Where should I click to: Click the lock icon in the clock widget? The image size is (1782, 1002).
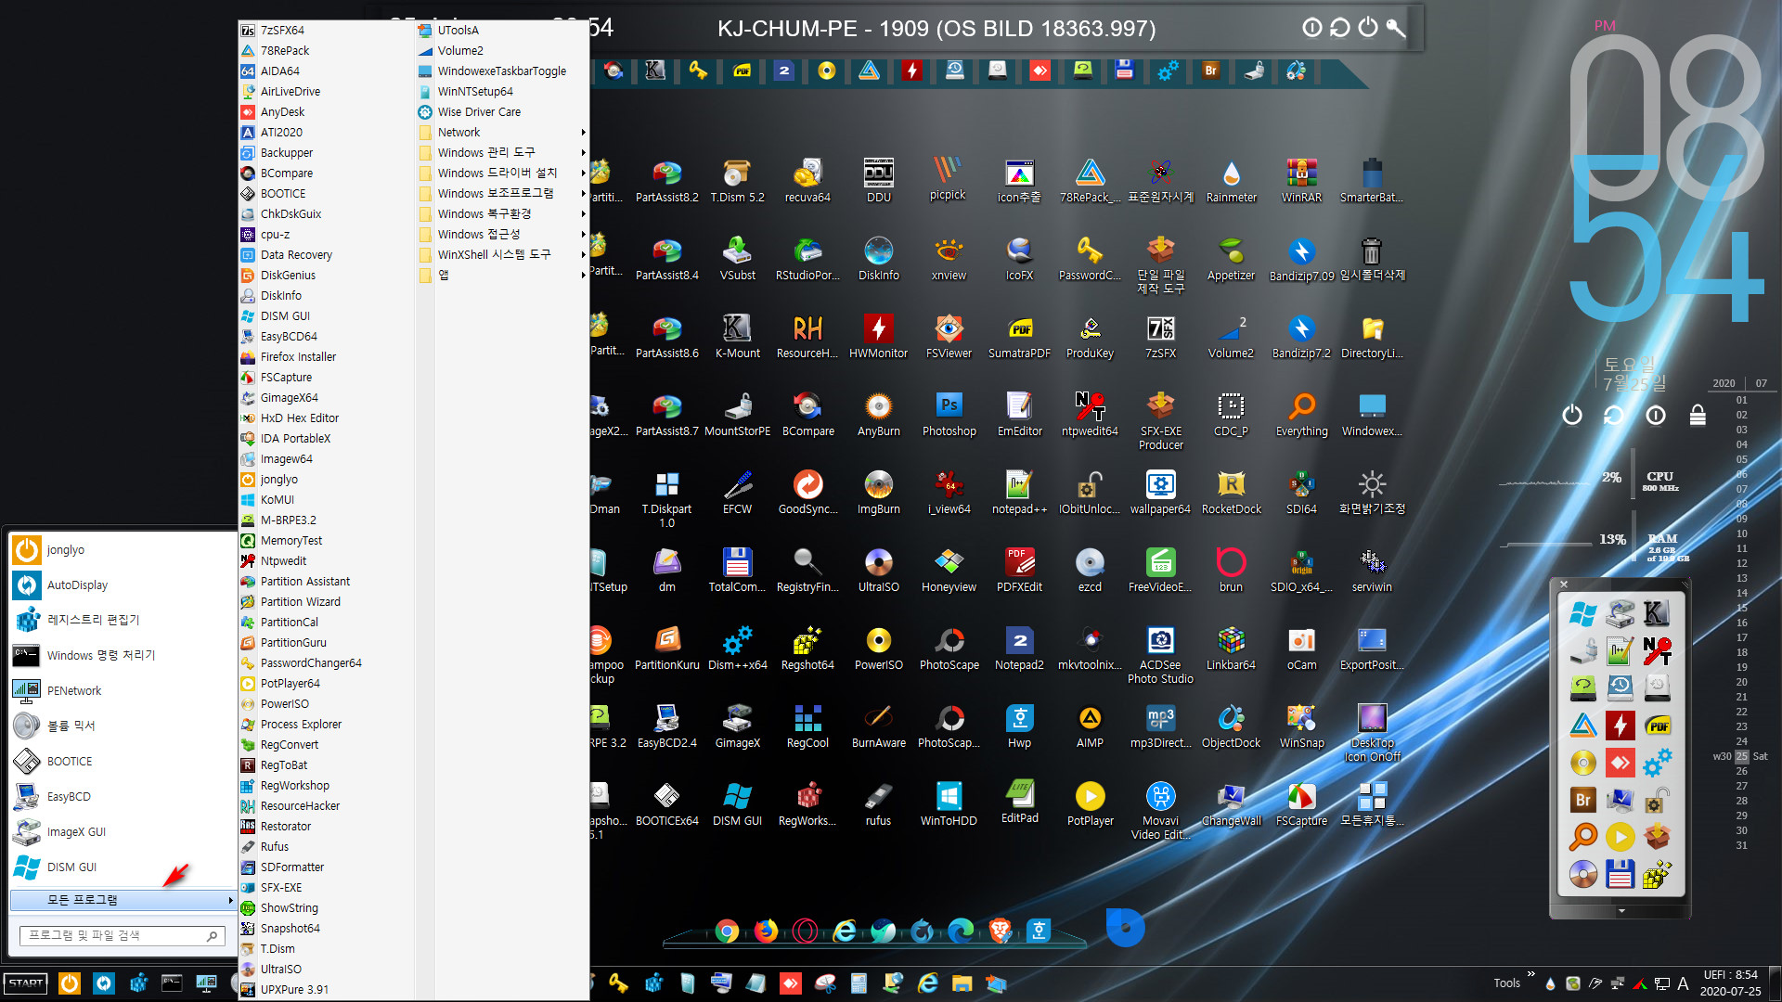point(1698,415)
